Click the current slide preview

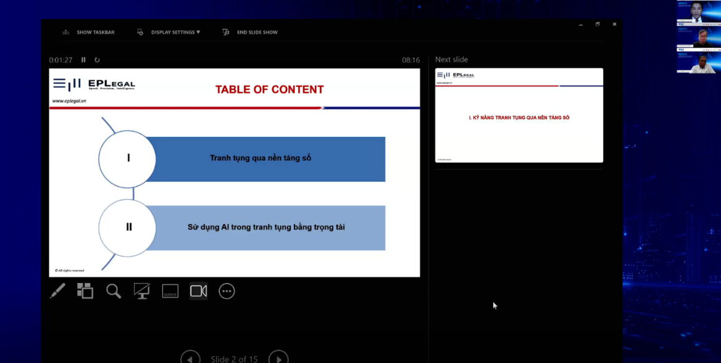click(235, 173)
